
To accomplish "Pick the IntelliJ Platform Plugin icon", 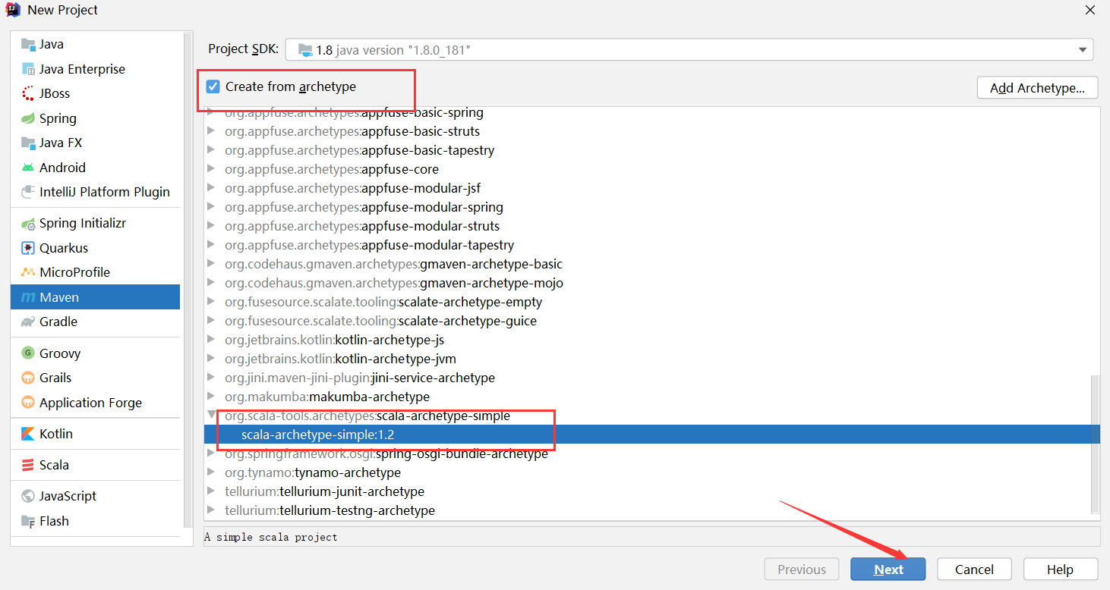I will pos(28,192).
